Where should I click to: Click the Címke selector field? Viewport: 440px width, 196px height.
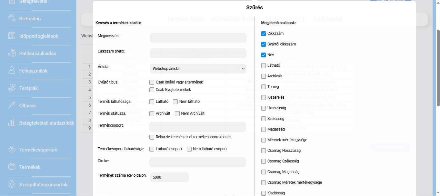pos(197,162)
